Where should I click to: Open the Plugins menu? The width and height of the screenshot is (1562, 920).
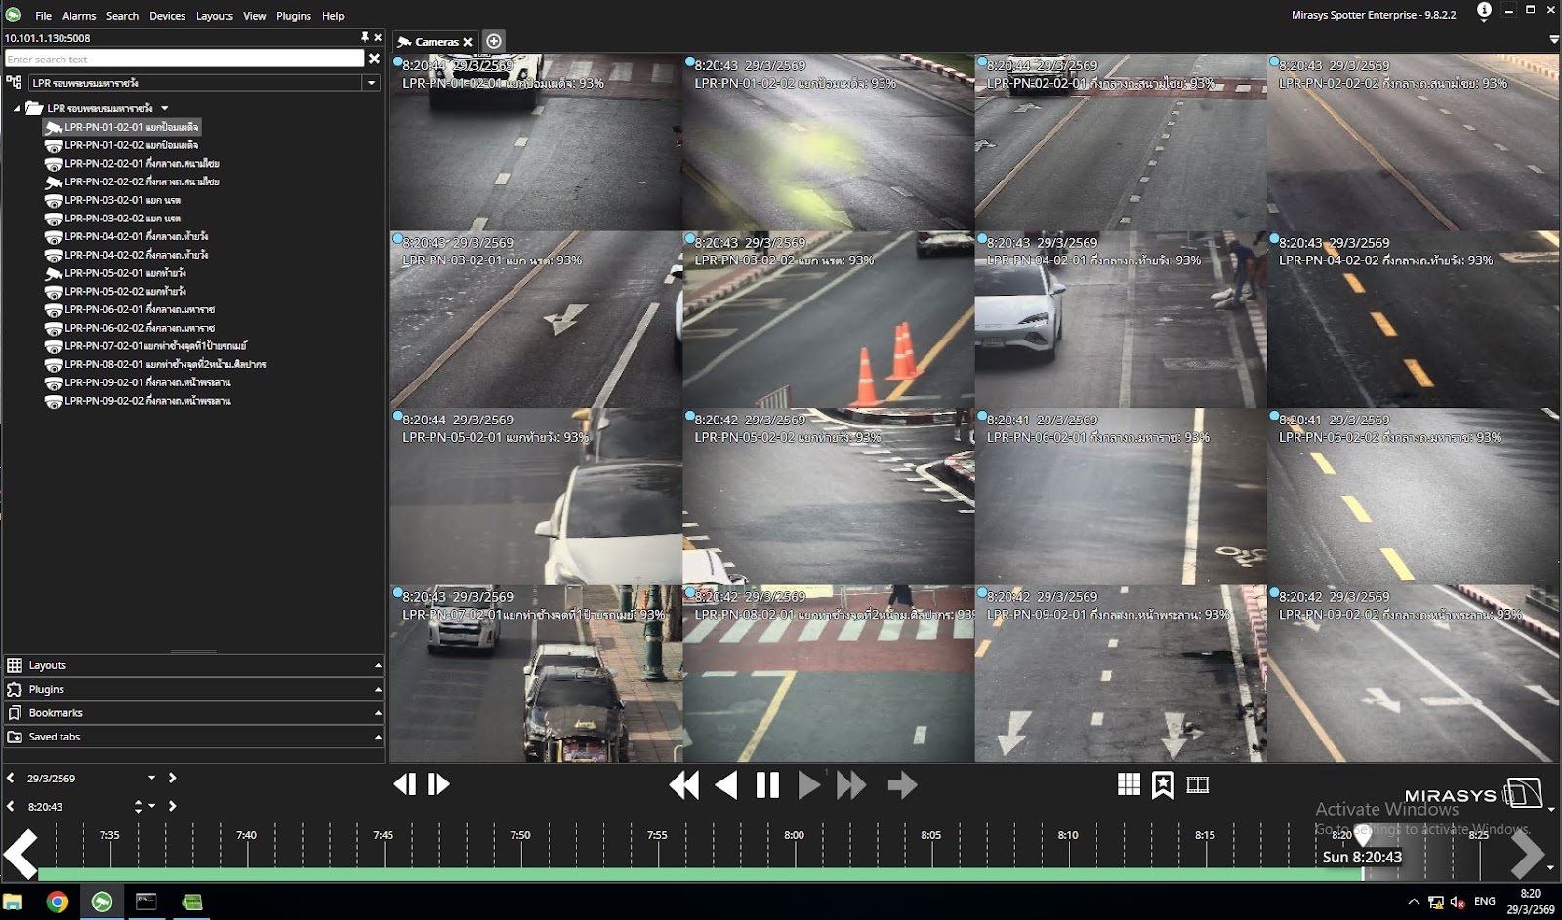tap(293, 16)
